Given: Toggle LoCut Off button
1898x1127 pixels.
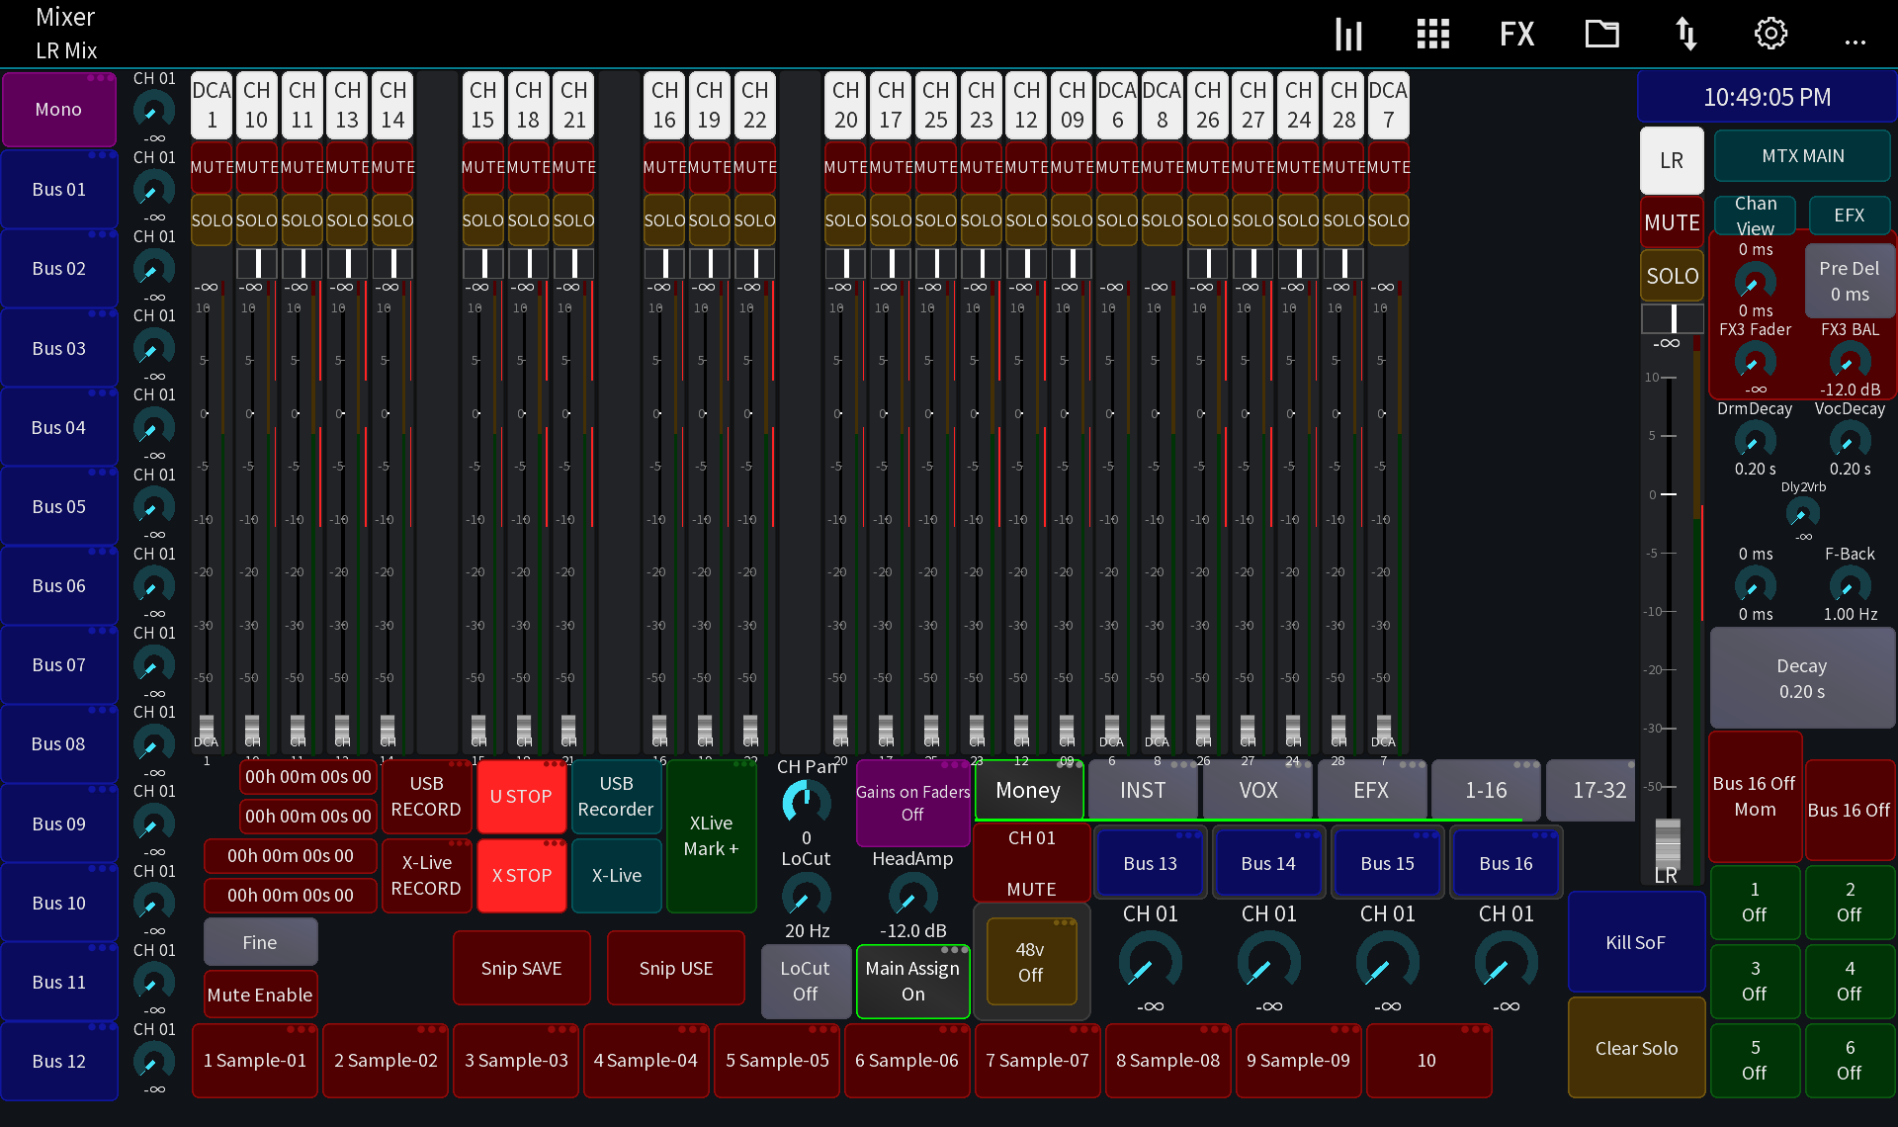Looking at the screenshot, I should 806,981.
